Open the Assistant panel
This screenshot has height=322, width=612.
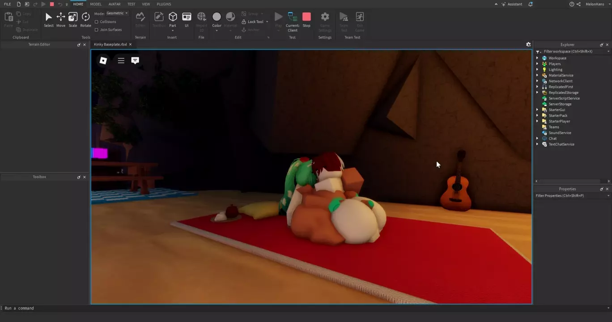pyautogui.click(x=512, y=4)
